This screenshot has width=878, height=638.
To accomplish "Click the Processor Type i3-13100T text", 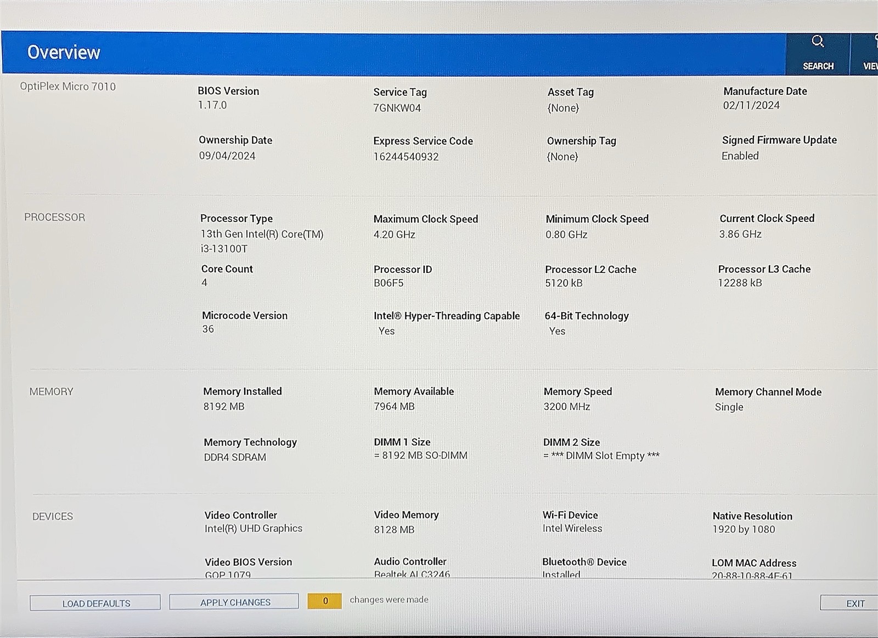I will (x=224, y=249).
